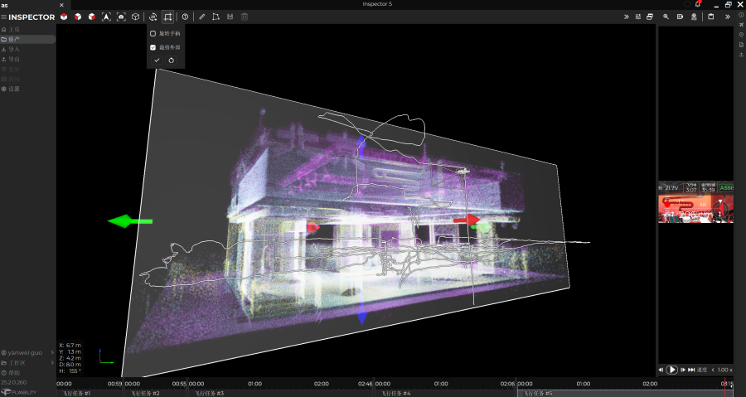This screenshot has width=746, height=397.
Task: Select 导入 in the left sidebar
Action: [14, 50]
